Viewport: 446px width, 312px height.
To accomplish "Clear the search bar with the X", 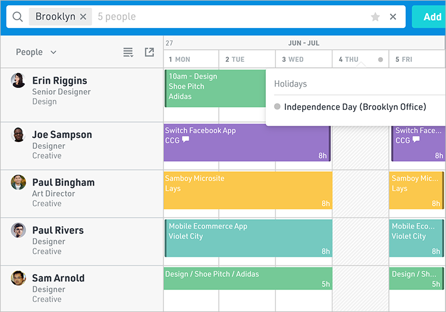I will pyautogui.click(x=393, y=17).
